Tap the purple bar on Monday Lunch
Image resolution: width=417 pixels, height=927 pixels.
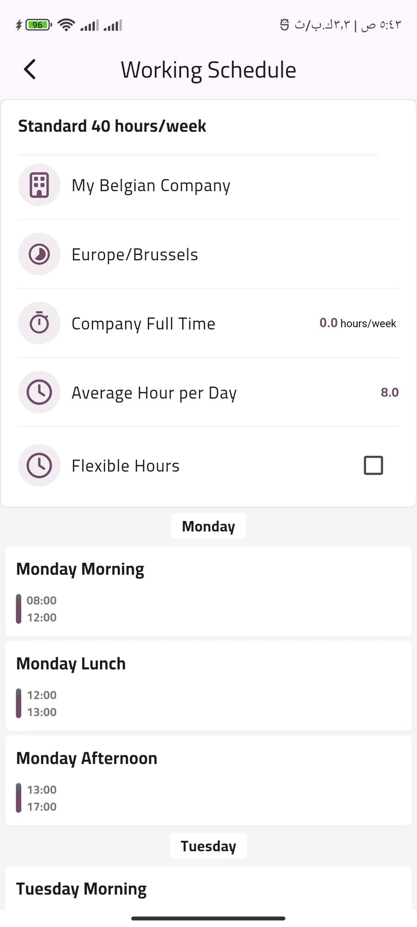(19, 703)
